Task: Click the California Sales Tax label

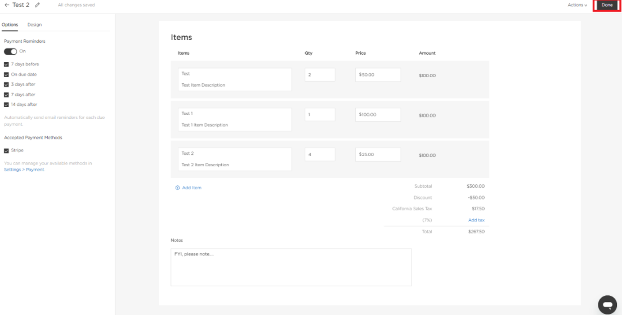Action: [x=411, y=209]
